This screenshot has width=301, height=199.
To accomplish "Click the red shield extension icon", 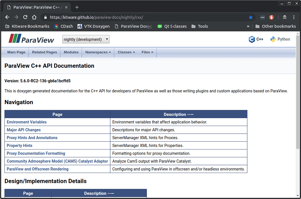I will point(271,17).
